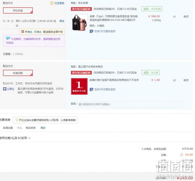
Task: Click the 运费 info icon
Action: (181, 155)
